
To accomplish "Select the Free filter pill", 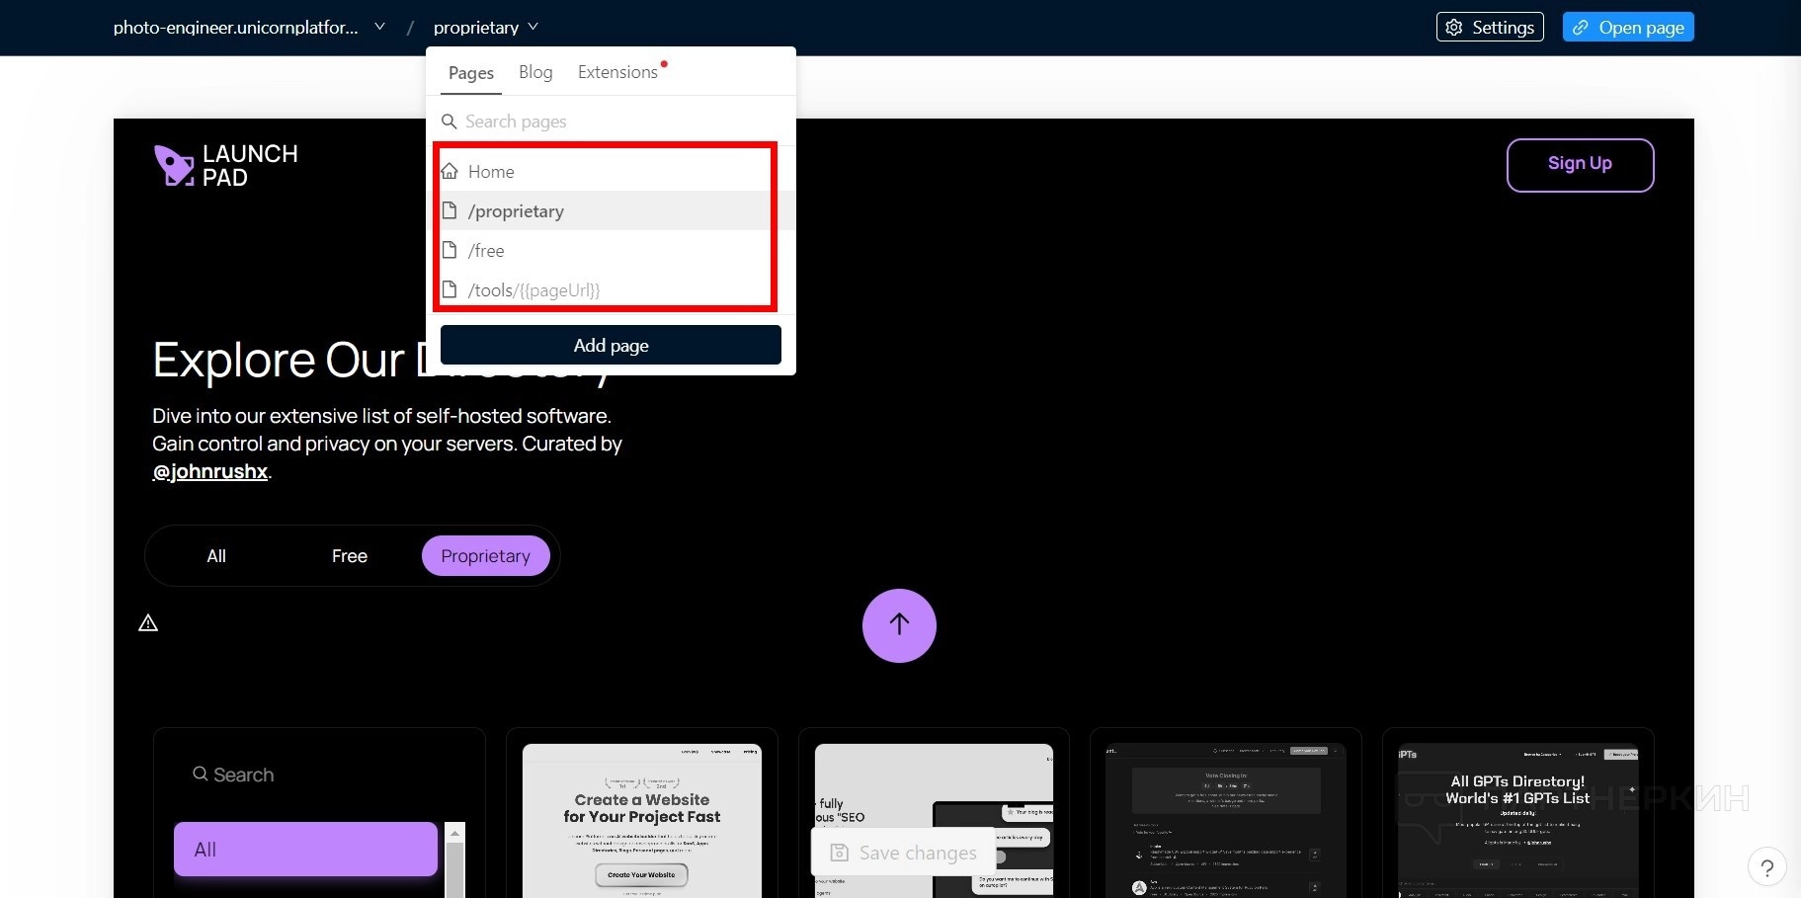I will coord(350,556).
